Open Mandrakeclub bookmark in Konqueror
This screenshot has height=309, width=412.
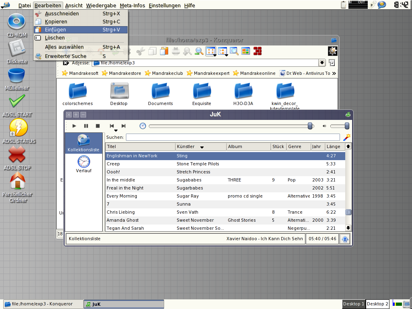(x=164, y=73)
